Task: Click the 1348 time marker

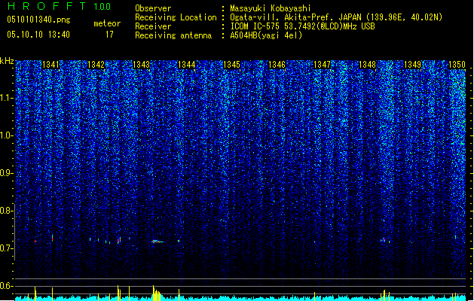Action: pos(367,65)
